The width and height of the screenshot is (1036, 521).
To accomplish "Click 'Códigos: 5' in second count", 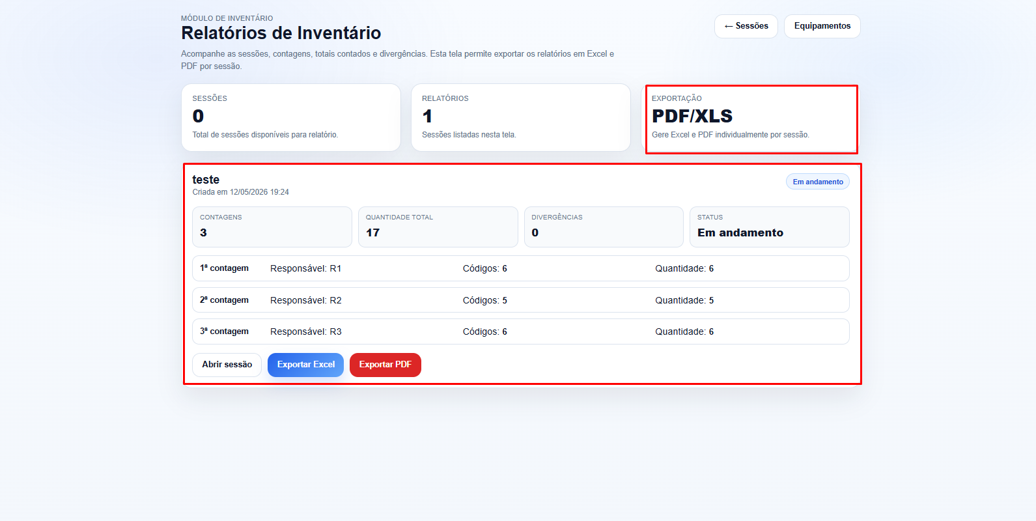I will pyautogui.click(x=485, y=300).
